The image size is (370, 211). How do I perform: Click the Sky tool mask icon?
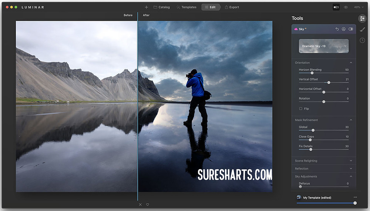(344, 29)
